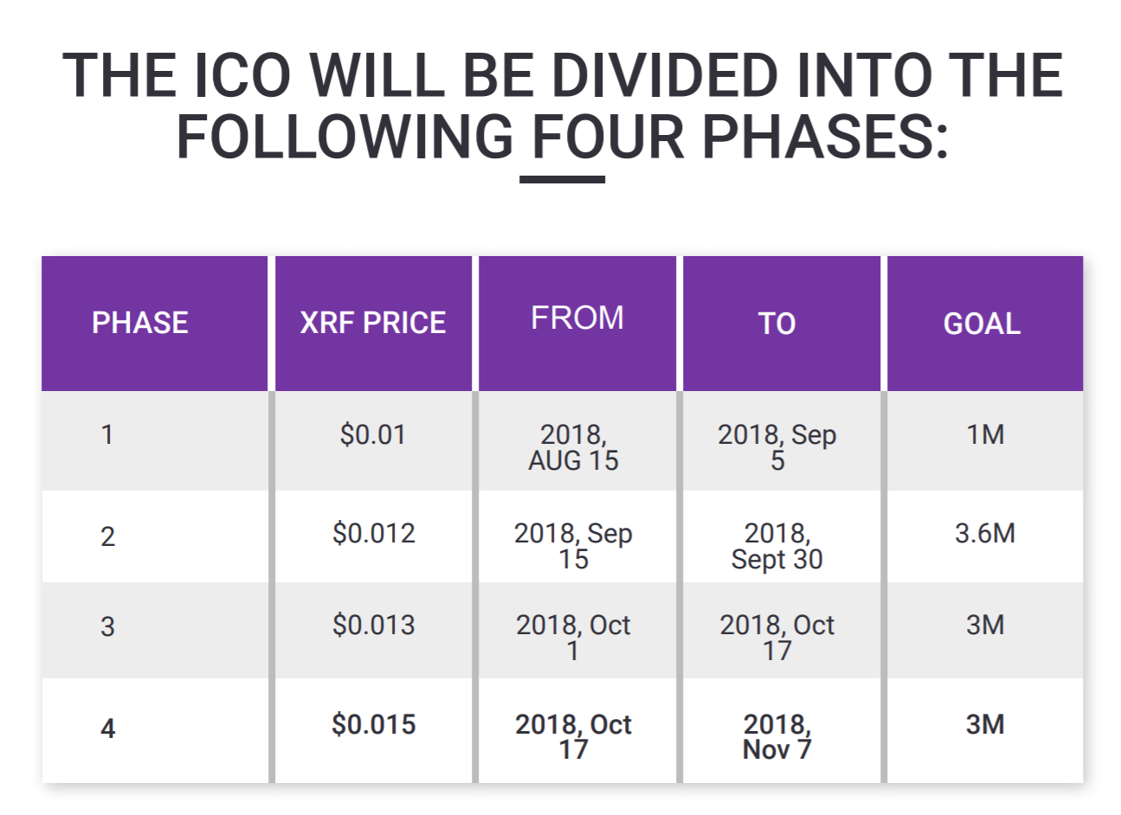The width and height of the screenshot is (1121, 815).
Task: Click the 2018, Sep 5 end date
Action: tap(777, 447)
